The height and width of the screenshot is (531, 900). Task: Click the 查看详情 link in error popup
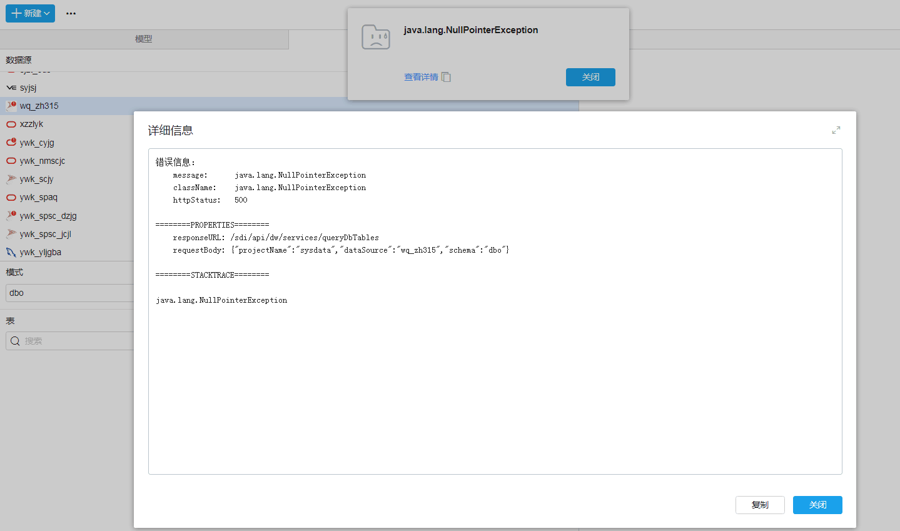click(421, 77)
